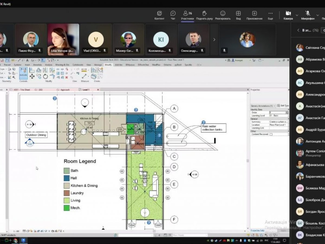Select the Олександр participant tile
Screen dimensions: 325x244
pos(193,40)
